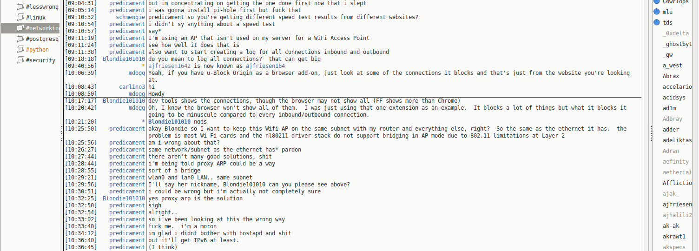
Task: Click nickname ajfriesen164 in rename notice
Action: pyautogui.click(x=265, y=66)
